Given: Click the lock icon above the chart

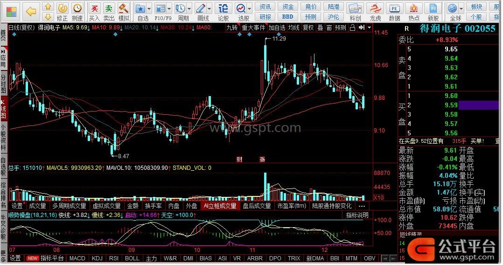Looking at the screenshot, I should tap(352, 28).
